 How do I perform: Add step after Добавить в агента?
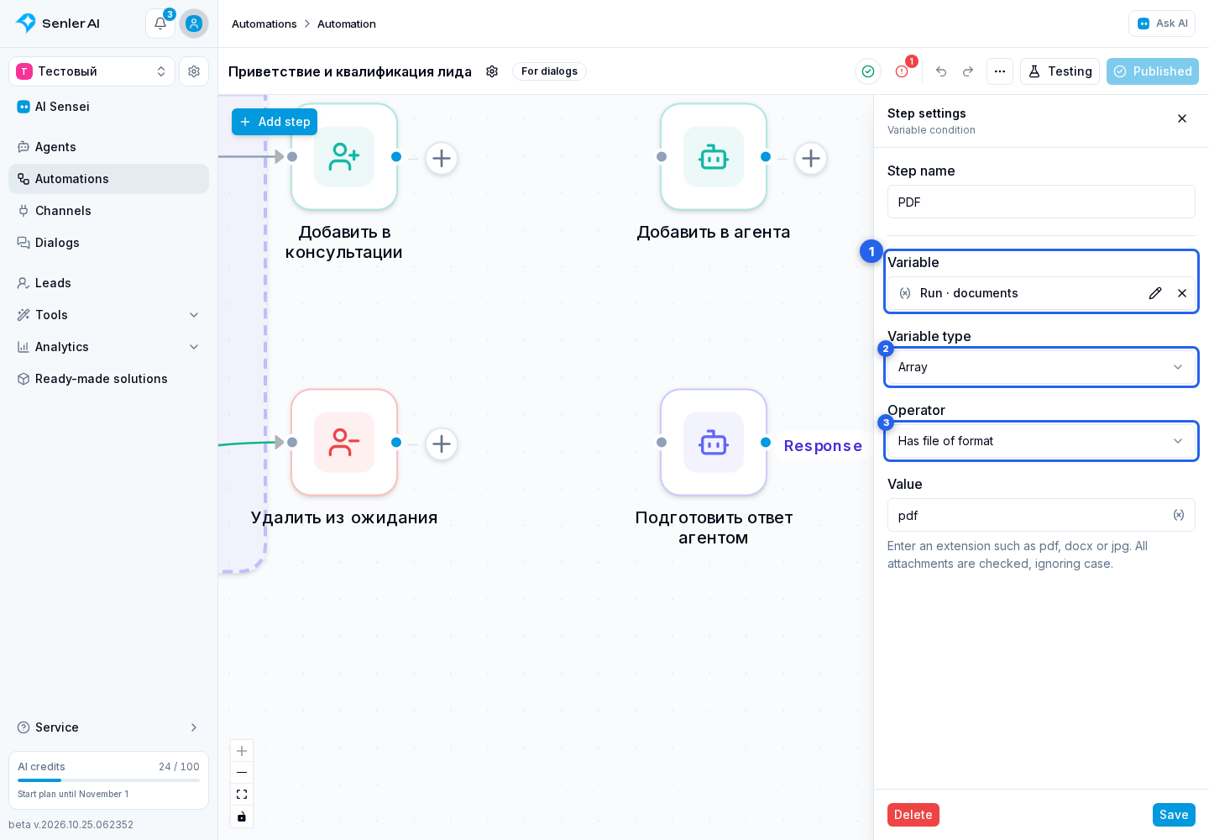(x=811, y=158)
